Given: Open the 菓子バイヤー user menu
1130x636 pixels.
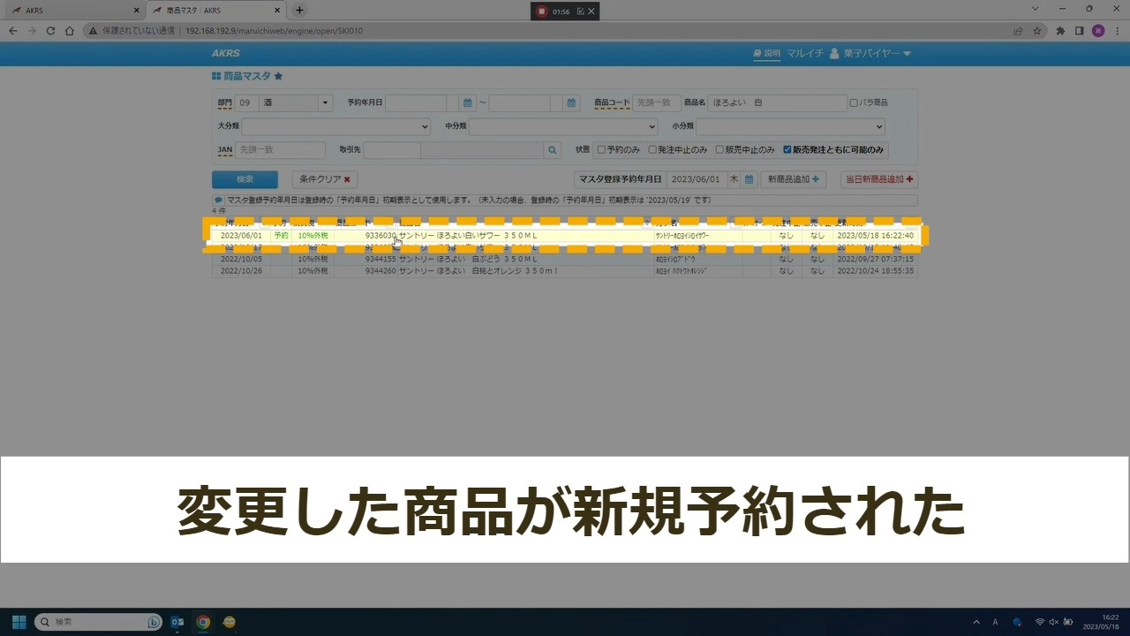Looking at the screenshot, I should click(x=870, y=54).
